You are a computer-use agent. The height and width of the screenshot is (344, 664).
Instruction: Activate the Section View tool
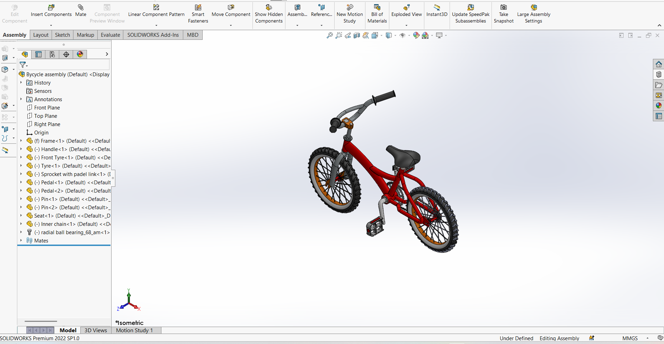[x=357, y=35]
